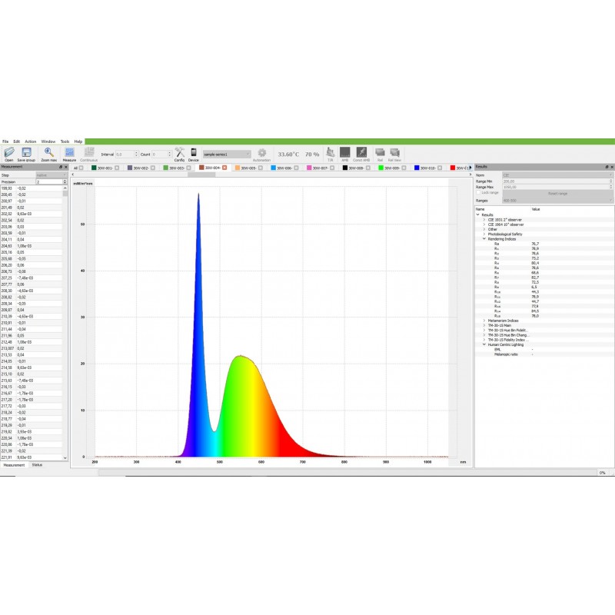
Task: Click the Open file toolbar icon
Action: tap(8, 153)
